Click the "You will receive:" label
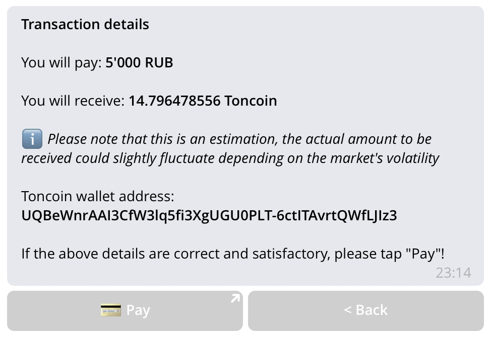The width and height of the screenshot is (492, 338). [73, 101]
